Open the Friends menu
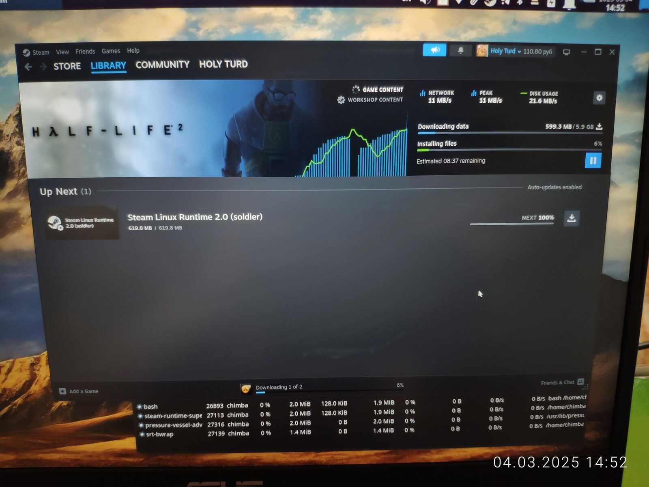Screen dimensions: 649x487 coord(85,52)
